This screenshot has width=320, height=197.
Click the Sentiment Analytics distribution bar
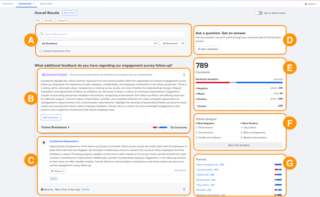click(239, 82)
